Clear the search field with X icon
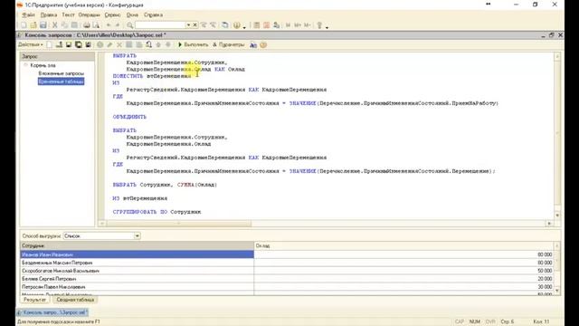This screenshot has width=579, height=326. [x=195, y=25]
